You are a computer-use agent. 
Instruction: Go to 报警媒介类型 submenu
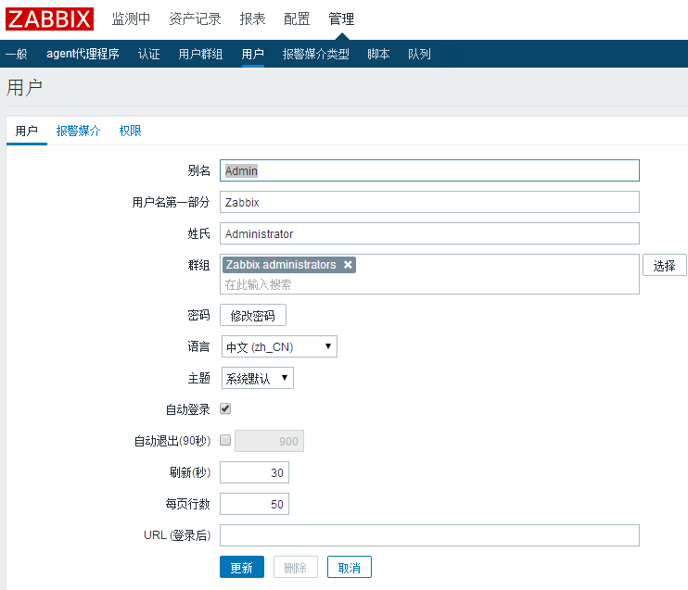pos(315,54)
